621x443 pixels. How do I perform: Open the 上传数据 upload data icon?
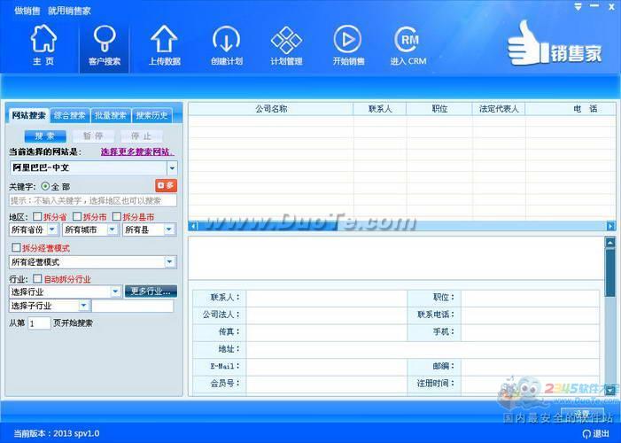pos(165,44)
